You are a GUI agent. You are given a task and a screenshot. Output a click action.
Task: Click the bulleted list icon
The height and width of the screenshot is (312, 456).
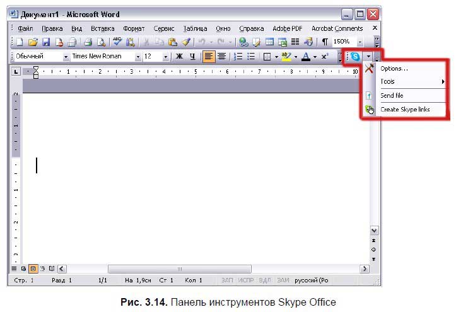coord(251,57)
